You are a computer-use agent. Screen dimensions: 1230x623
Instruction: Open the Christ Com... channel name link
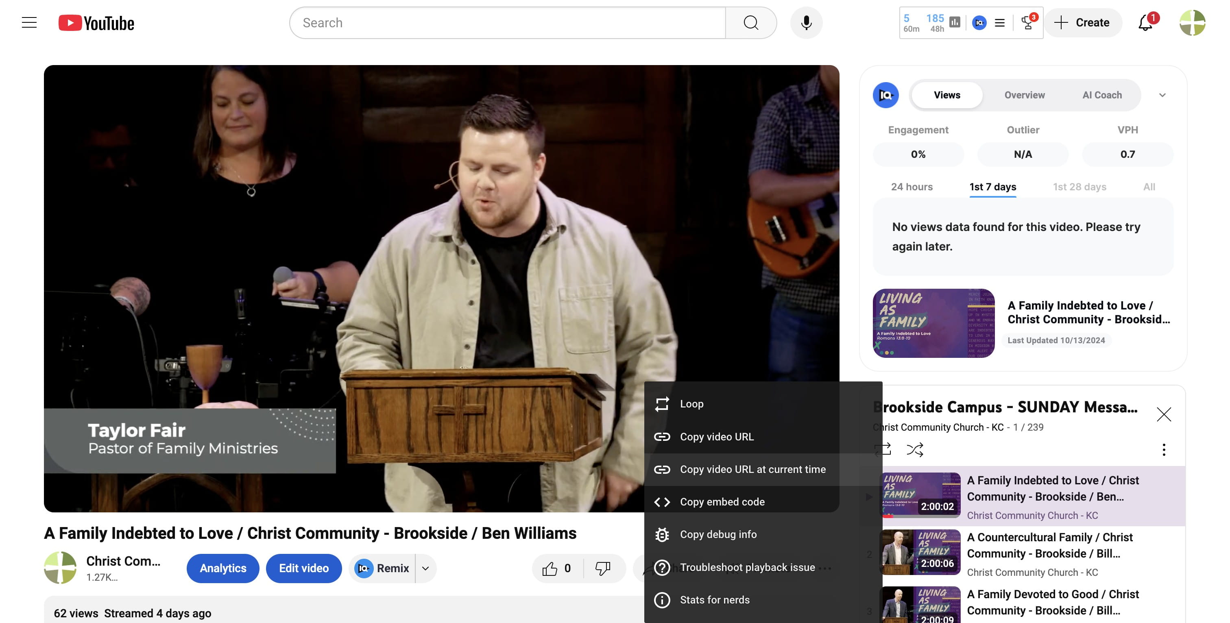[123, 561]
